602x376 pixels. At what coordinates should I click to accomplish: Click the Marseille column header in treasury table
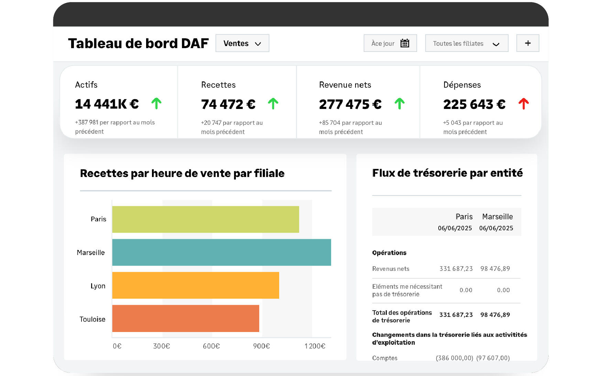click(x=497, y=217)
